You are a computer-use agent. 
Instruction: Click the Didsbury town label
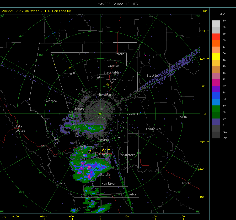coord(99,117)
